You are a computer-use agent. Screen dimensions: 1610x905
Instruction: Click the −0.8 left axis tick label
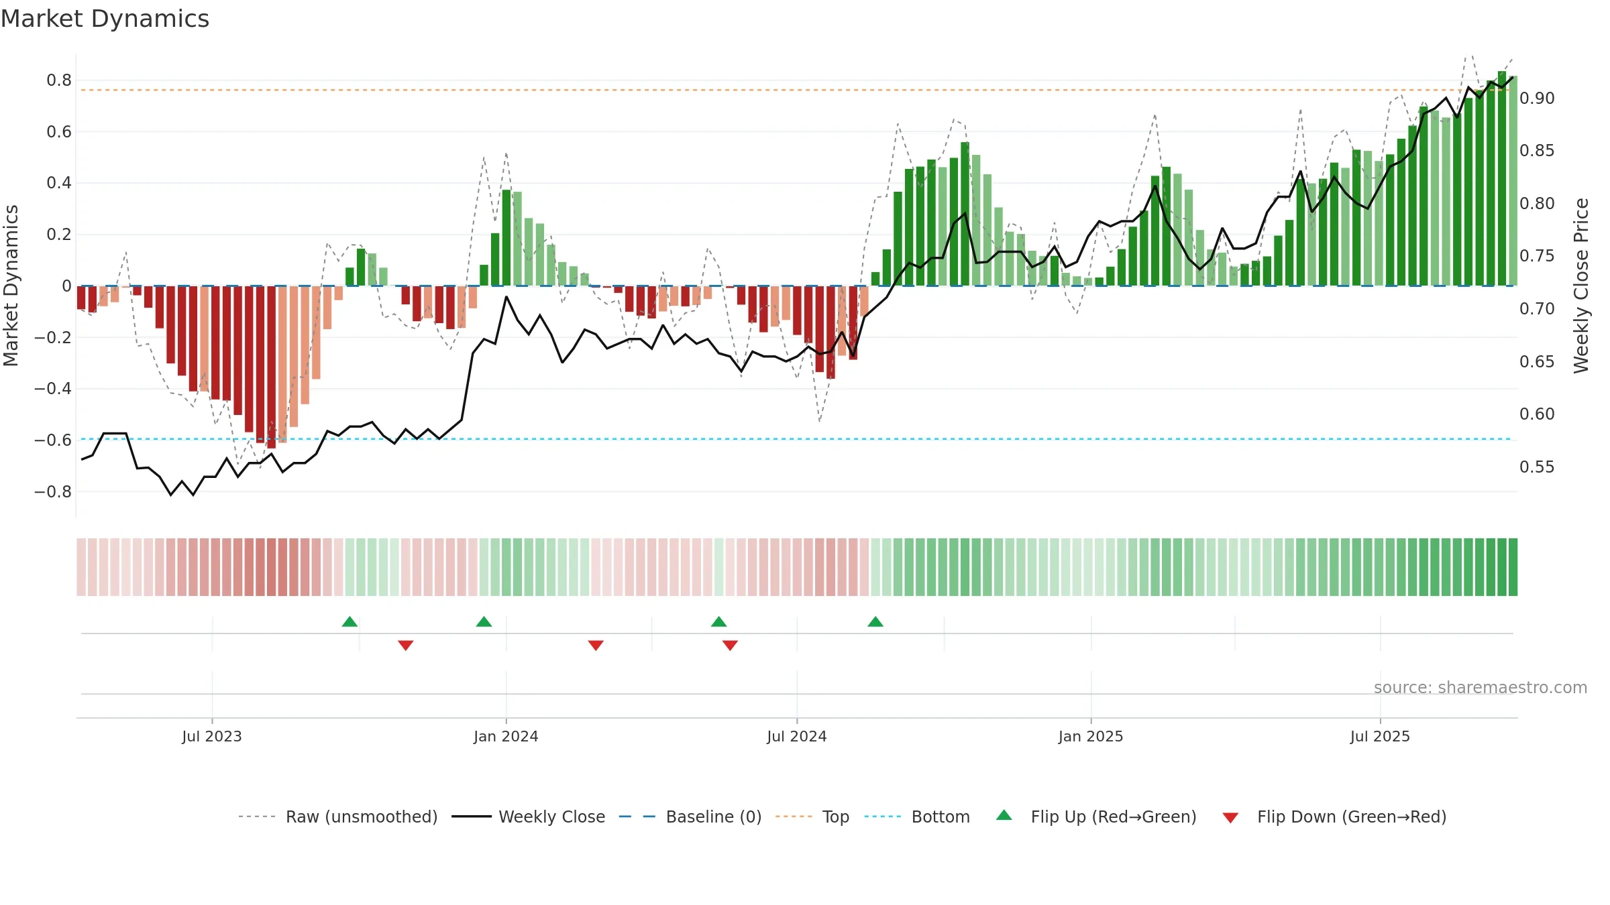53,492
